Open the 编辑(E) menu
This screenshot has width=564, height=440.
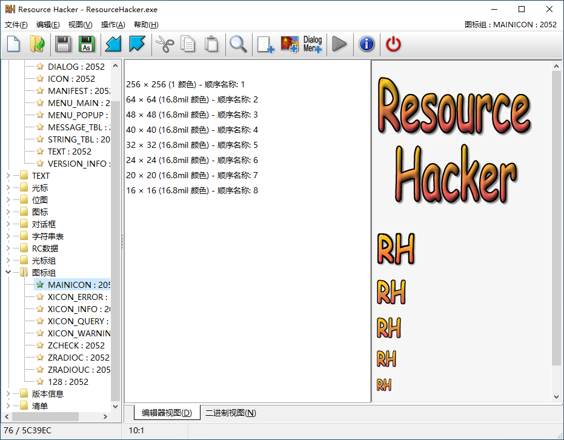pyautogui.click(x=48, y=24)
